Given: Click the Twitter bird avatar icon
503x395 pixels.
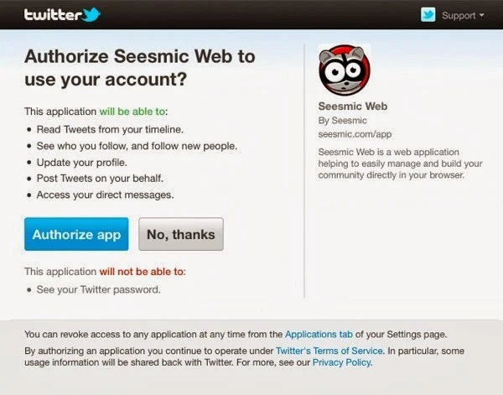Looking at the screenshot, I should click(428, 15).
